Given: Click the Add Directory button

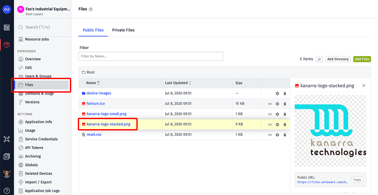Looking at the screenshot, I should pos(338,59).
